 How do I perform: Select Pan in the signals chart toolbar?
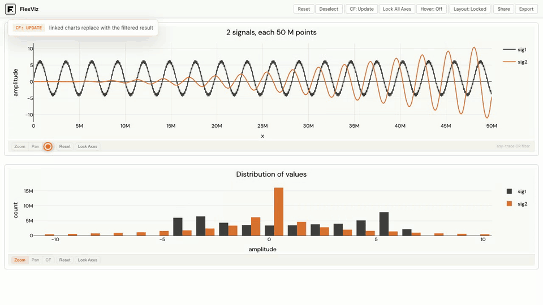pos(35,146)
